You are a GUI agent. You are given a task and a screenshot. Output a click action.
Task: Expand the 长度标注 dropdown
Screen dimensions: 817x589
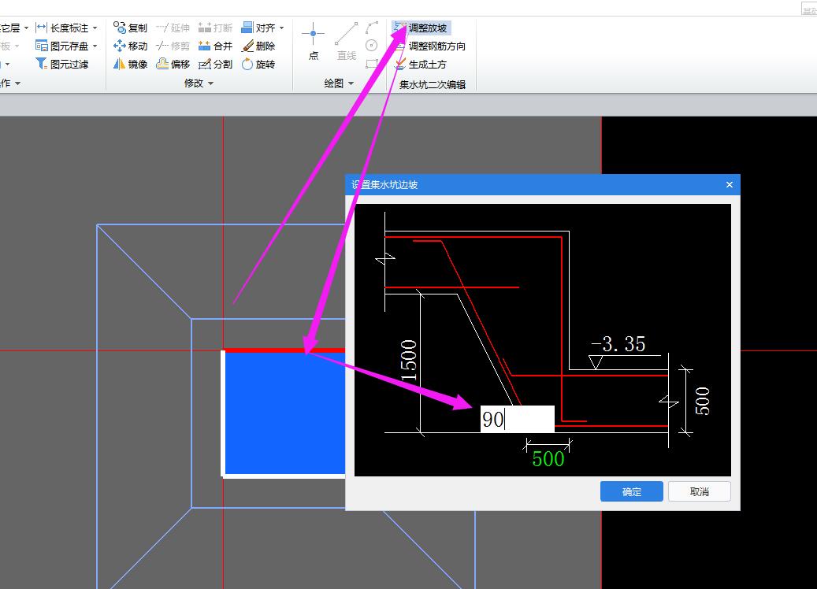[x=95, y=28]
